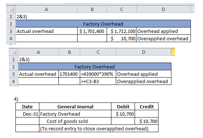Click the Credit column header
This screenshot has width=203, height=138.
click(x=147, y=107)
